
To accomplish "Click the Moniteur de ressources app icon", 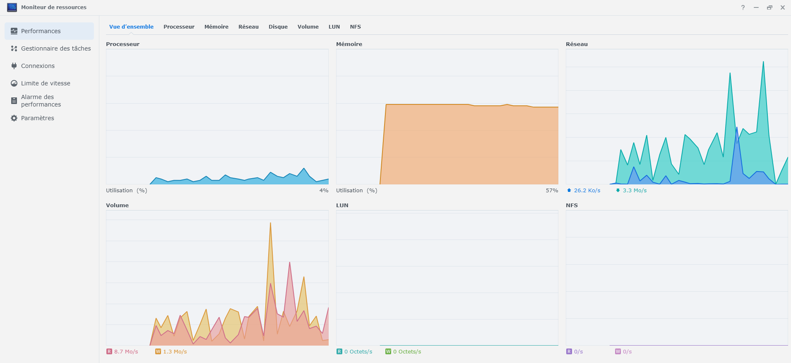I will [x=12, y=7].
